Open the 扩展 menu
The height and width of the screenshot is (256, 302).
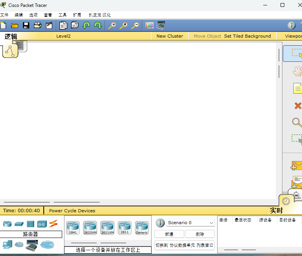77,15
